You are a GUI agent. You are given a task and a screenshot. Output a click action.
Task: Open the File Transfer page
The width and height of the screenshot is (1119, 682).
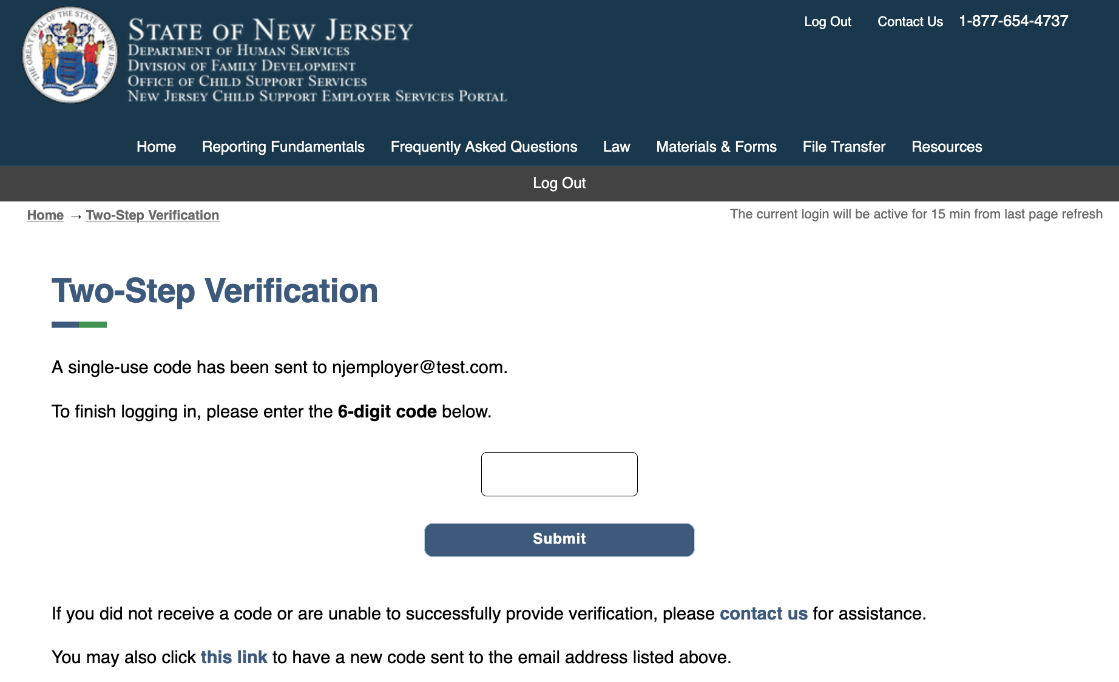click(x=843, y=147)
